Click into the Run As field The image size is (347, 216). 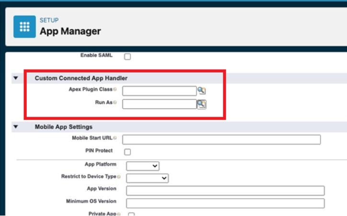point(159,104)
